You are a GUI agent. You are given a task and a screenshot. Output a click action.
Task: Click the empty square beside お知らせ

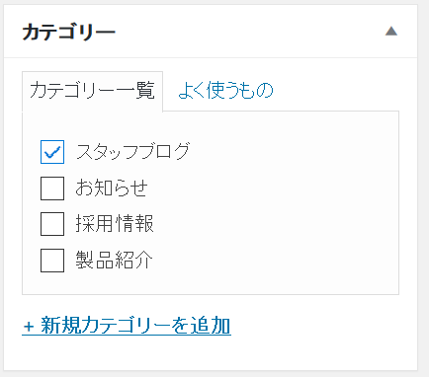click(x=52, y=188)
